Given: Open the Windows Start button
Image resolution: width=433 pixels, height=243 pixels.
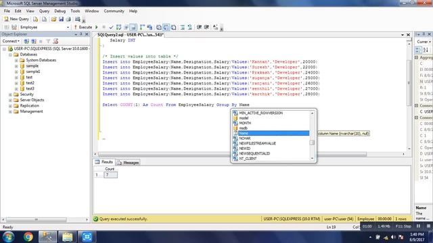Looking at the screenshot, I should pos(9,237).
